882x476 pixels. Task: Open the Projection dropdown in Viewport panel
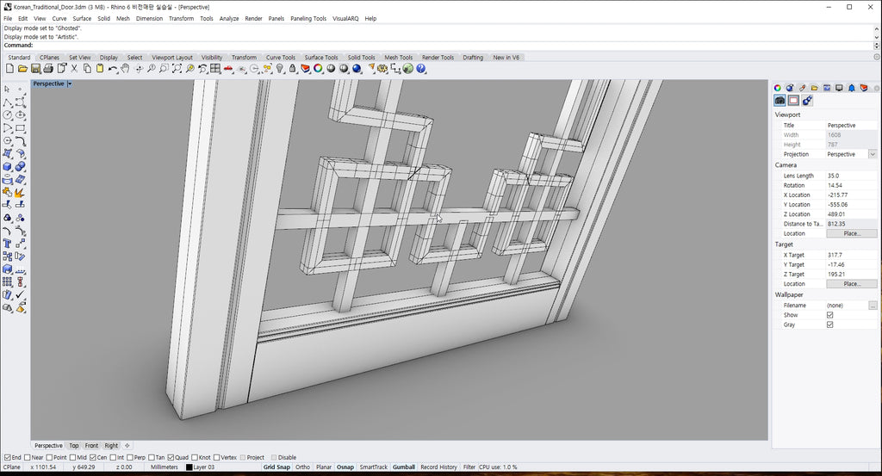coord(872,154)
